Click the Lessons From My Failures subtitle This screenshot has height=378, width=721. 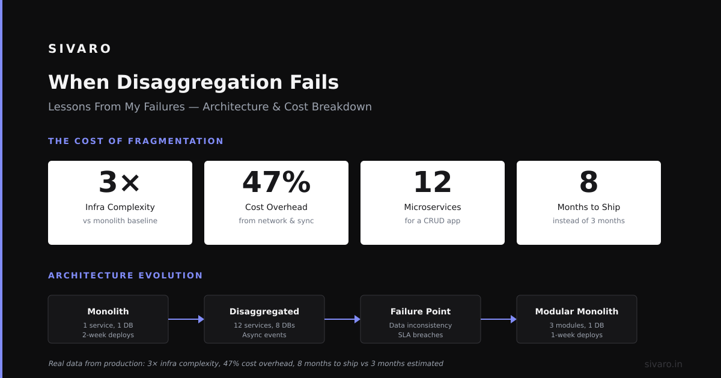(210, 107)
